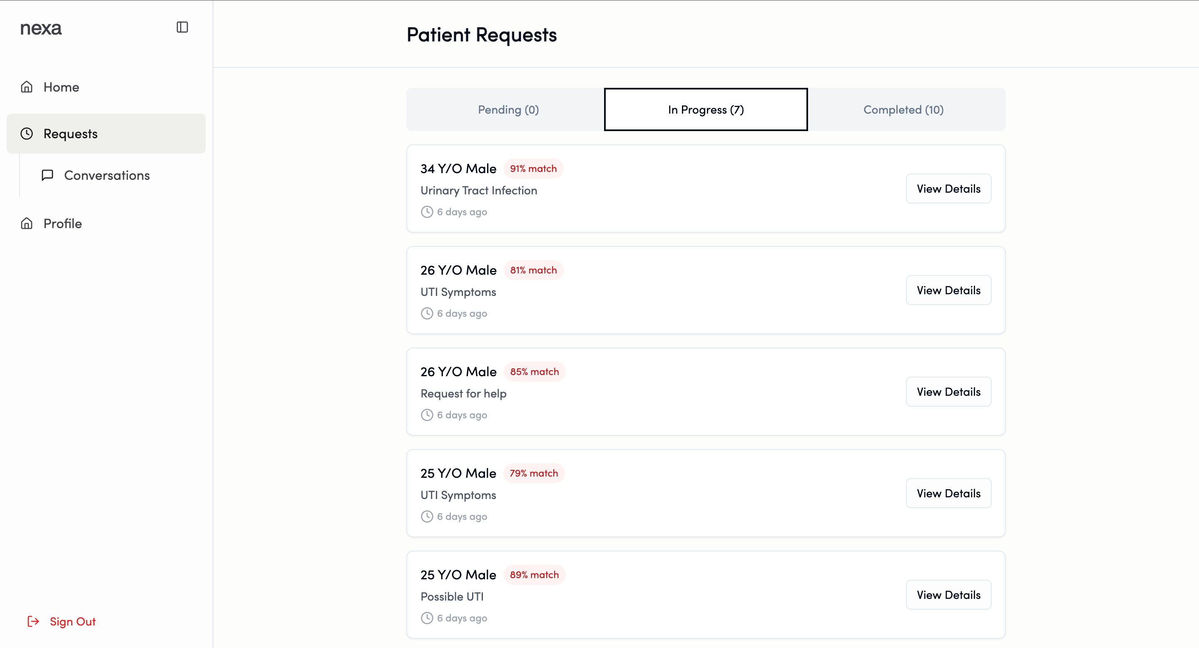The height and width of the screenshot is (648, 1199).
Task: Open the Requests section in sidebar
Action: pyautogui.click(x=70, y=134)
